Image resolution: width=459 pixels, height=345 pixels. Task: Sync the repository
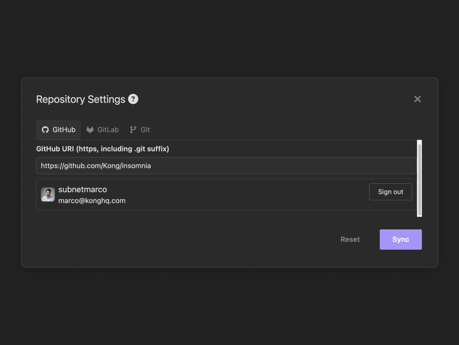click(x=401, y=239)
